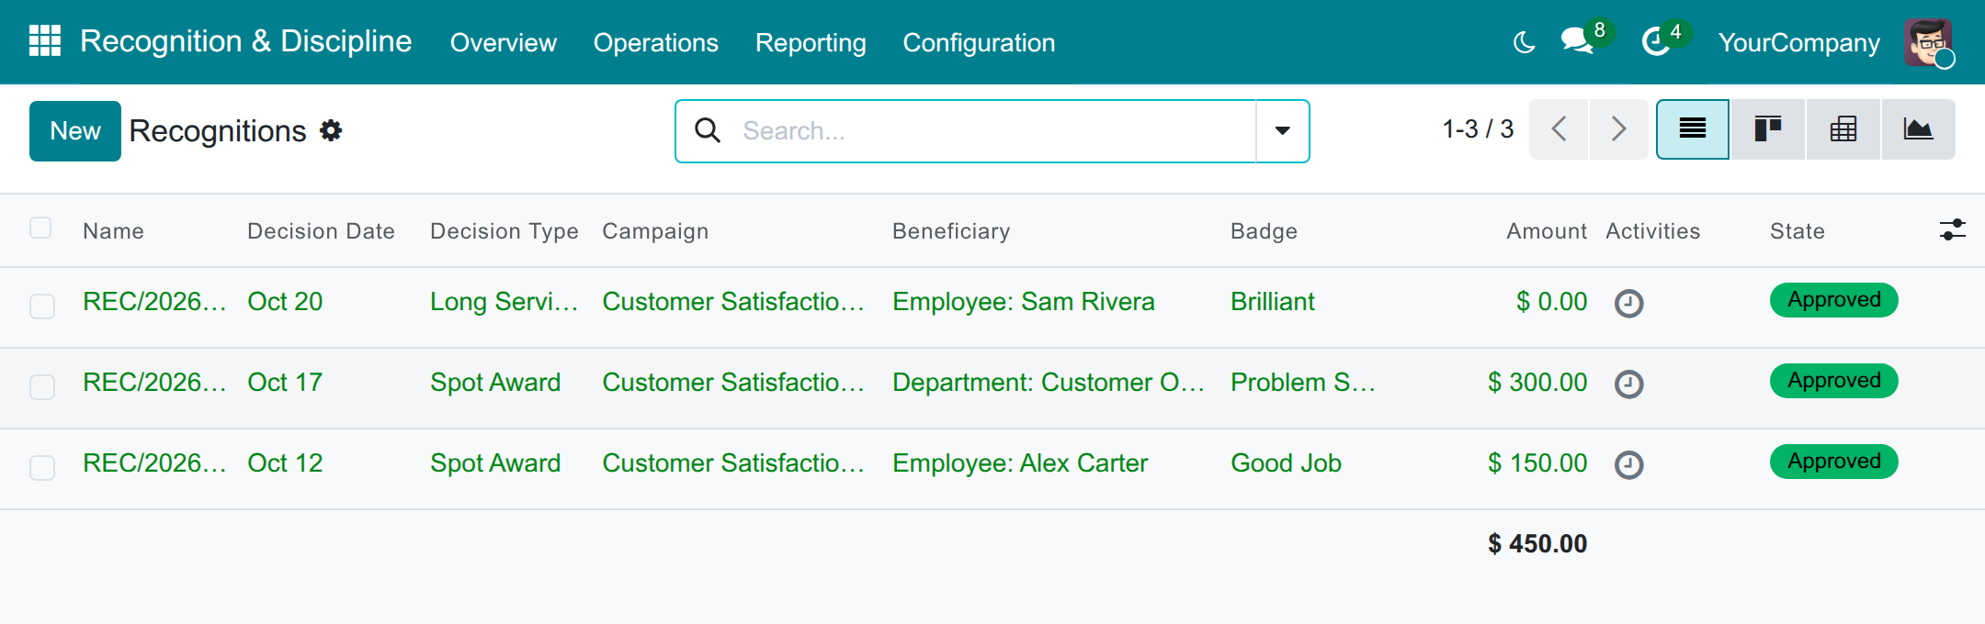Open the conversations messages icon
Viewport: 1985px width, 624px height.
[1578, 41]
